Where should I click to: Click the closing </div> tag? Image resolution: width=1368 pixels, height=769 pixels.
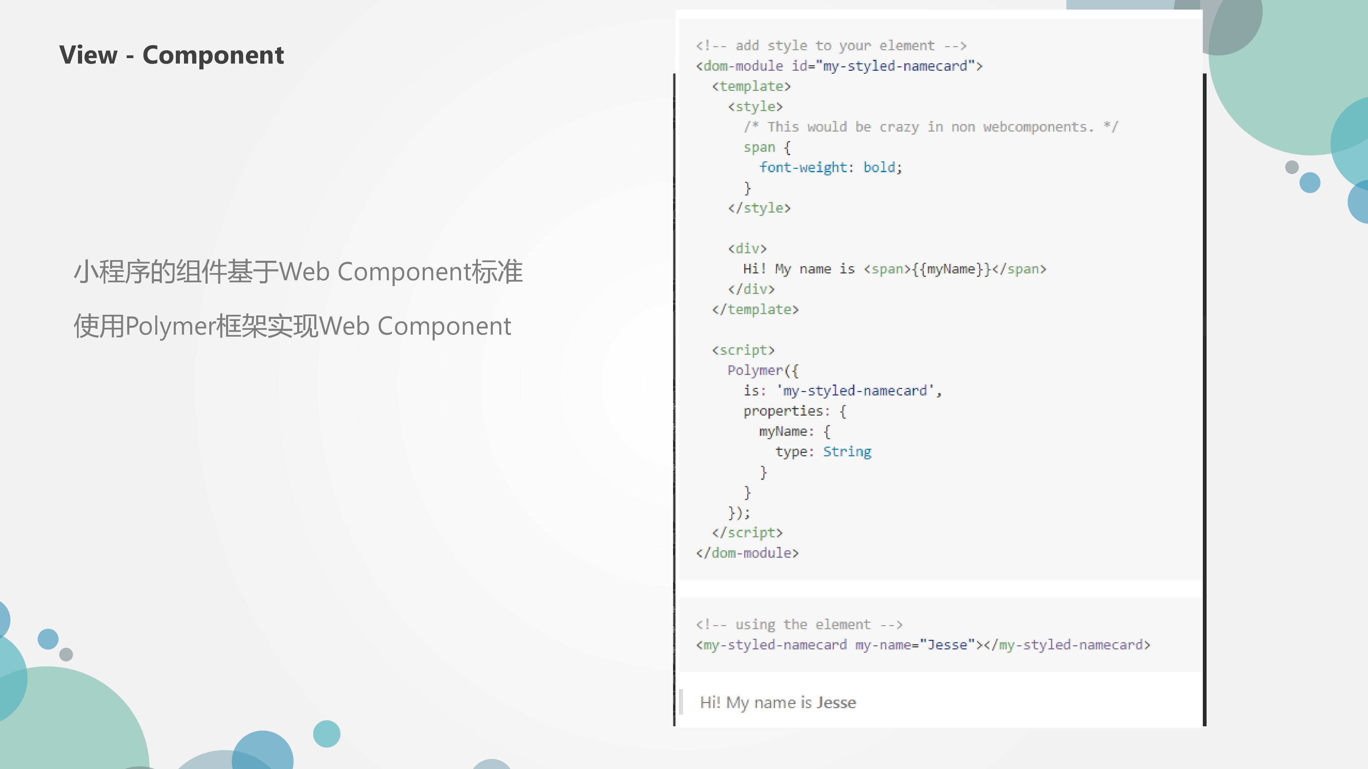[751, 289]
